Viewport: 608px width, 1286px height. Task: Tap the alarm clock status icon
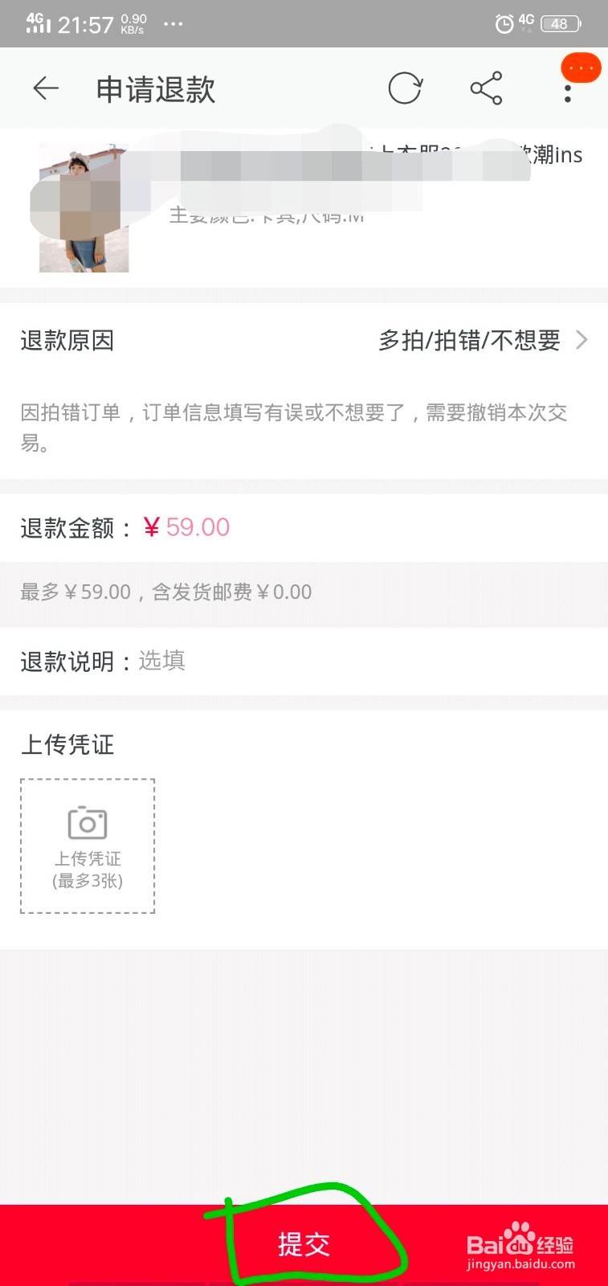504,24
